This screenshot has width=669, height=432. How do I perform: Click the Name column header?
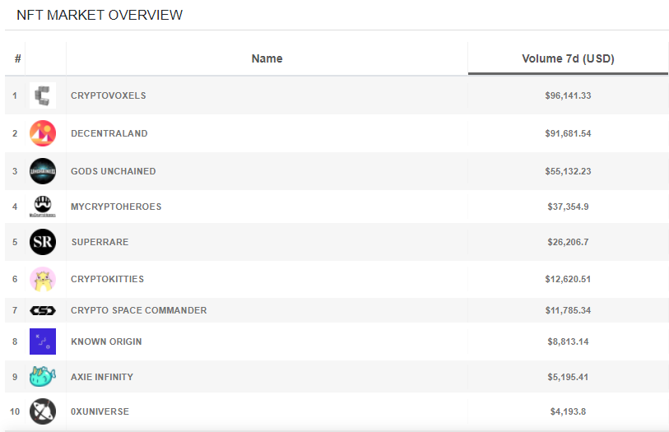tap(267, 58)
